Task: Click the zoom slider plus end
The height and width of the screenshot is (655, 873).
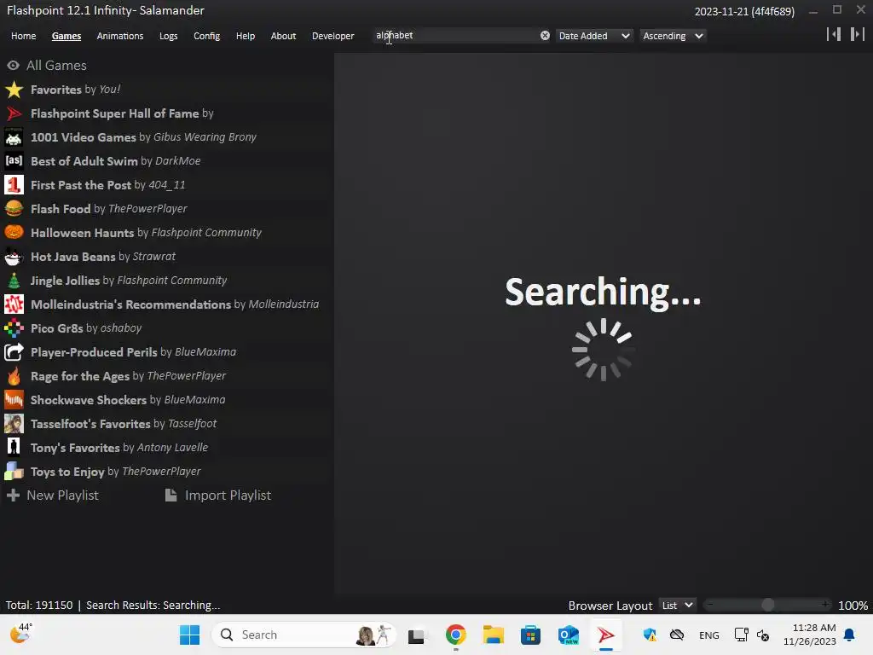Action: pyautogui.click(x=825, y=605)
